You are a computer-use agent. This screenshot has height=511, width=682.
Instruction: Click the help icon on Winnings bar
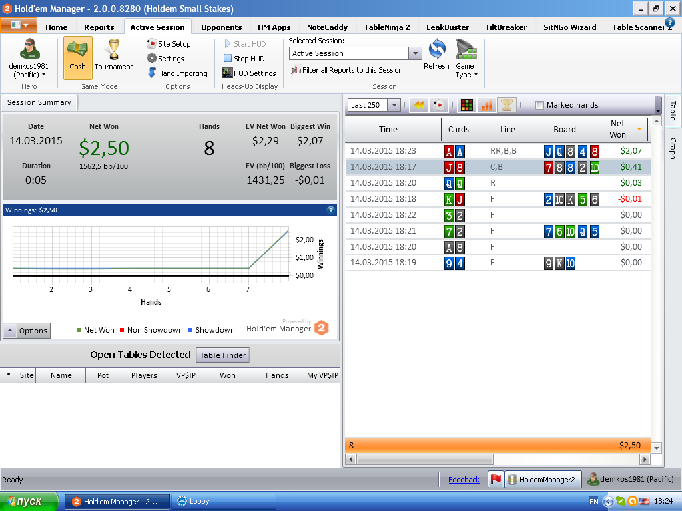331,210
